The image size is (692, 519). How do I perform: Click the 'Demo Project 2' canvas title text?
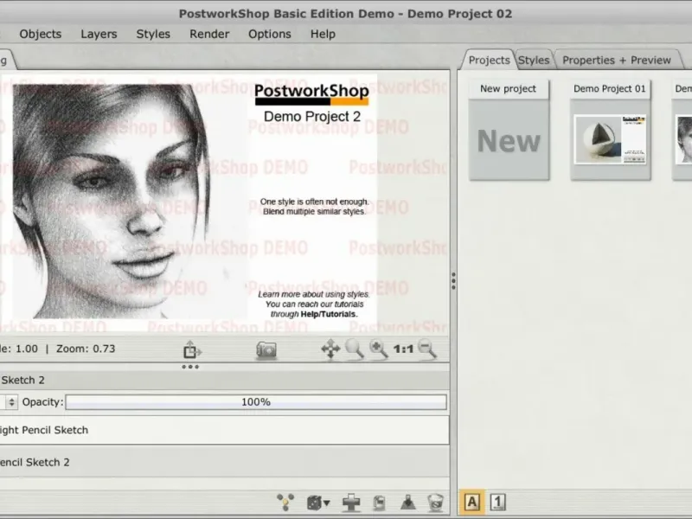[x=312, y=117]
